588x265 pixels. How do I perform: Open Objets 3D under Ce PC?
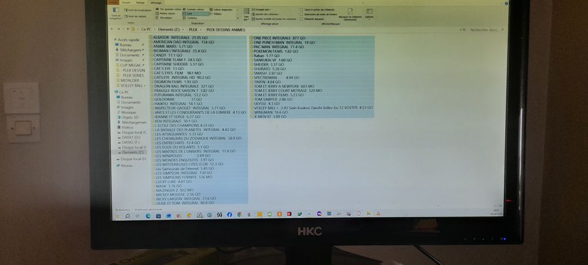pos(127,118)
